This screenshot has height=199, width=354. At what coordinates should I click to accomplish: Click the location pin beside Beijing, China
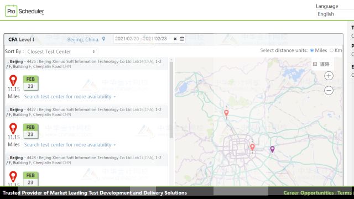(x=103, y=39)
